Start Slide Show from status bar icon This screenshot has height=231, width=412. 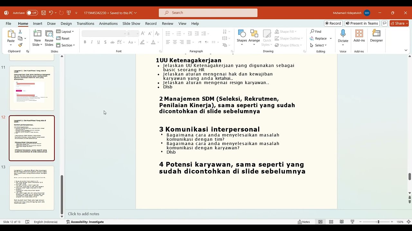[x=352, y=222]
